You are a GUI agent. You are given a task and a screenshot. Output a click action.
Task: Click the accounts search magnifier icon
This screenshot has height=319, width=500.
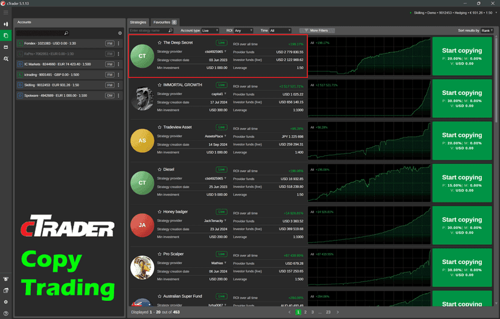(x=66, y=33)
